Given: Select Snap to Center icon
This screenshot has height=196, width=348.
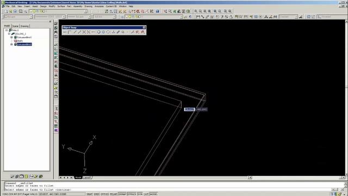Looking at the screenshot, I should tap(99, 32).
